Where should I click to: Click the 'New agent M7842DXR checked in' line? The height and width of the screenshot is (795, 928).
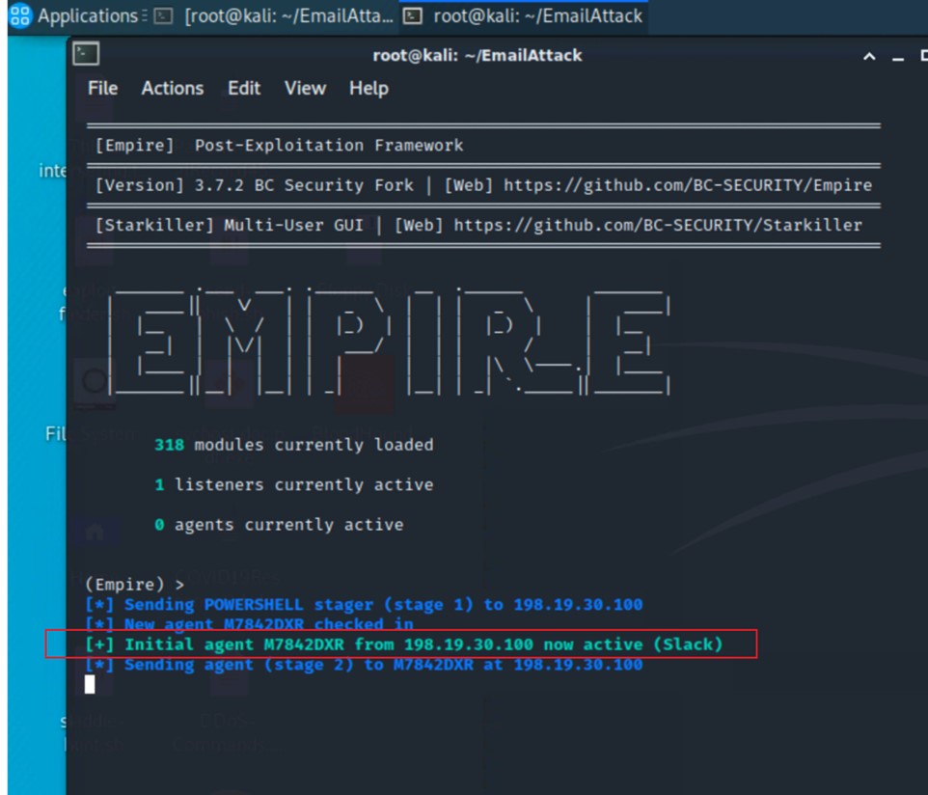(249, 624)
